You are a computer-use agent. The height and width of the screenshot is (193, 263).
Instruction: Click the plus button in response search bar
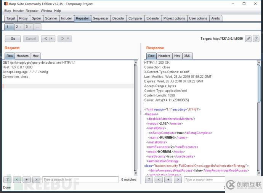click(x=168, y=180)
